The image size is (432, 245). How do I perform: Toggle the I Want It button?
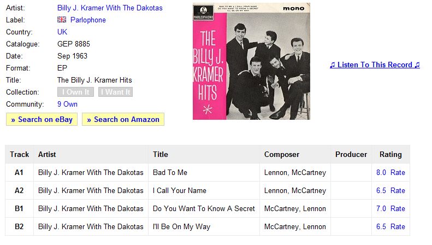click(115, 92)
